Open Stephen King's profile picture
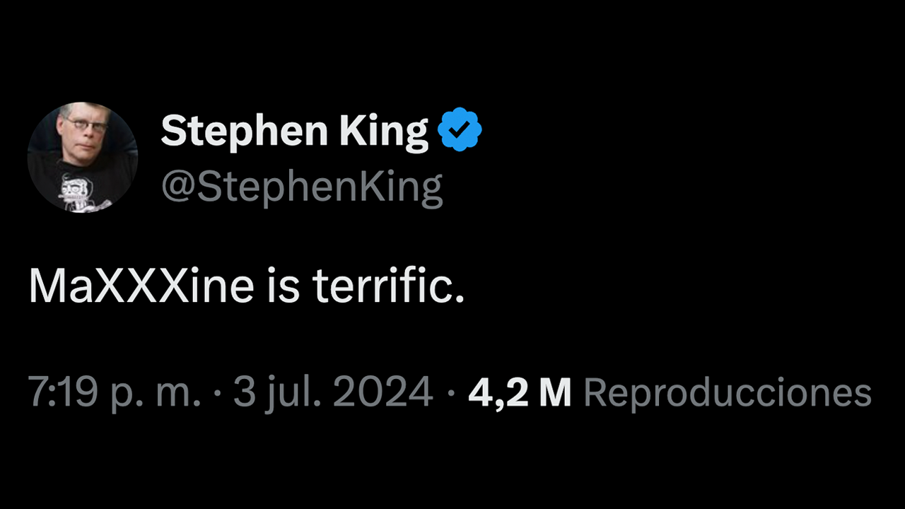 click(x=82, y=157)
